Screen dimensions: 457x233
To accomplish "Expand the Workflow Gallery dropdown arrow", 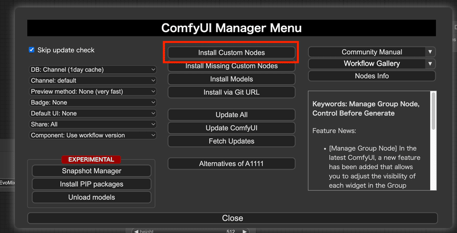I will click(430, 63).
